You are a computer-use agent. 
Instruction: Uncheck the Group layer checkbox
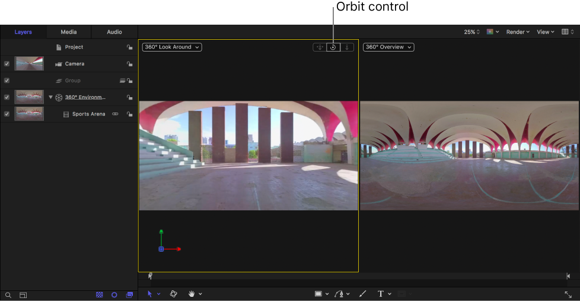point(7,80)
